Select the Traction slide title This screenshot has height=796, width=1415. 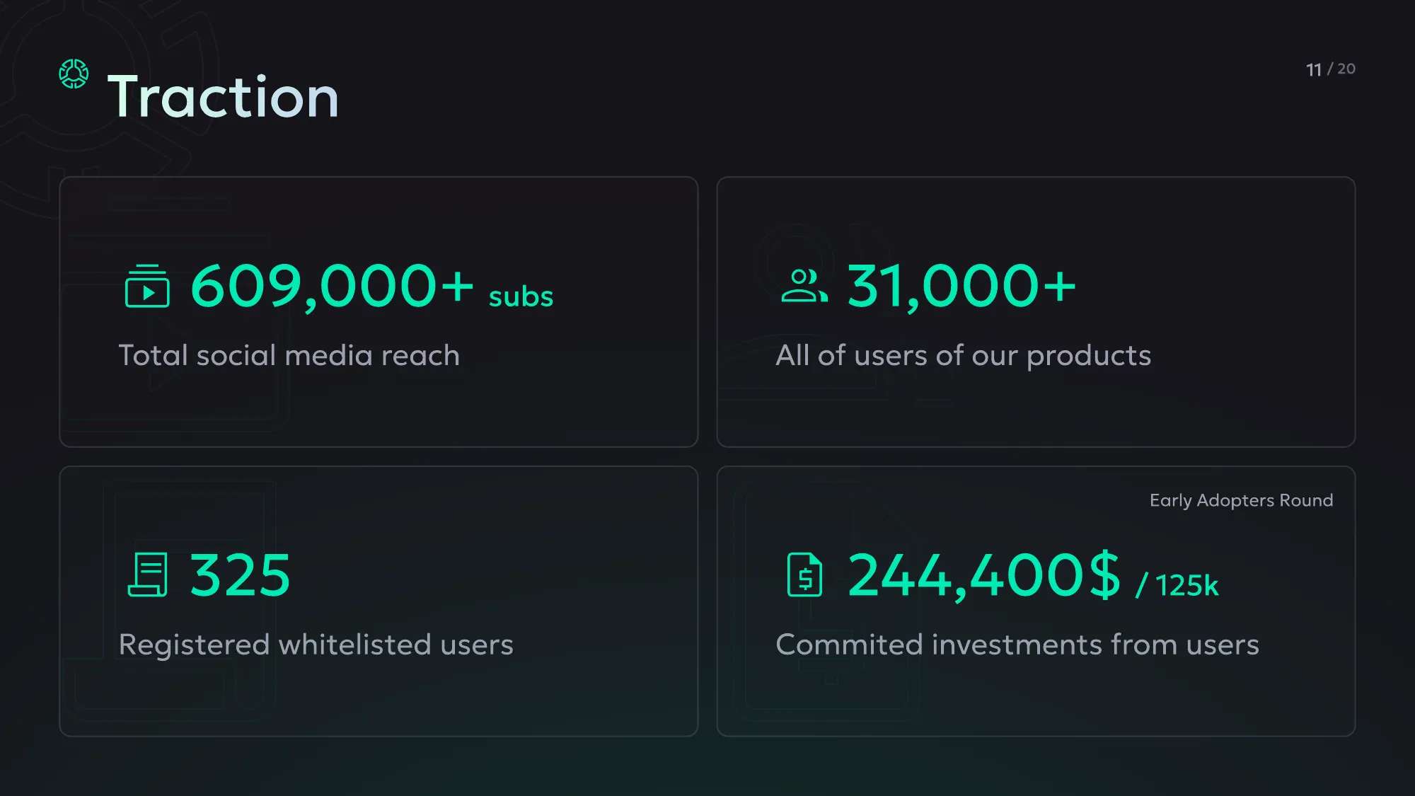[224, 97]
